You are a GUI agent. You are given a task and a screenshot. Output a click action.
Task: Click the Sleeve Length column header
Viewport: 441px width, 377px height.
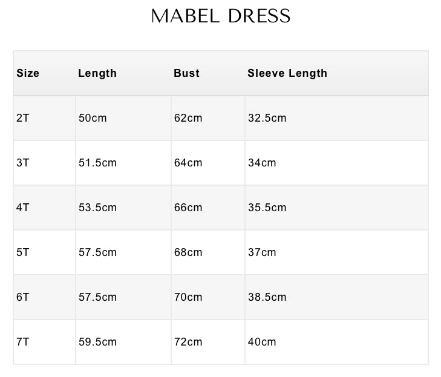coord(287,73)
